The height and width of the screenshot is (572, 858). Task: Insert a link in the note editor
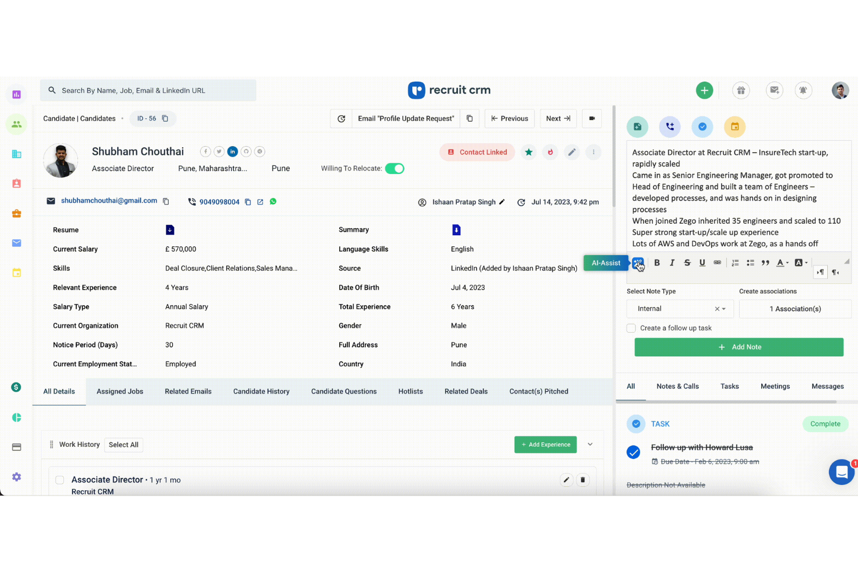[717, 263]
